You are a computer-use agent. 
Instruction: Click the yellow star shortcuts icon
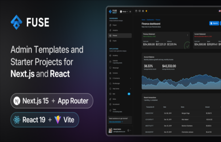[x=146, y=11]
